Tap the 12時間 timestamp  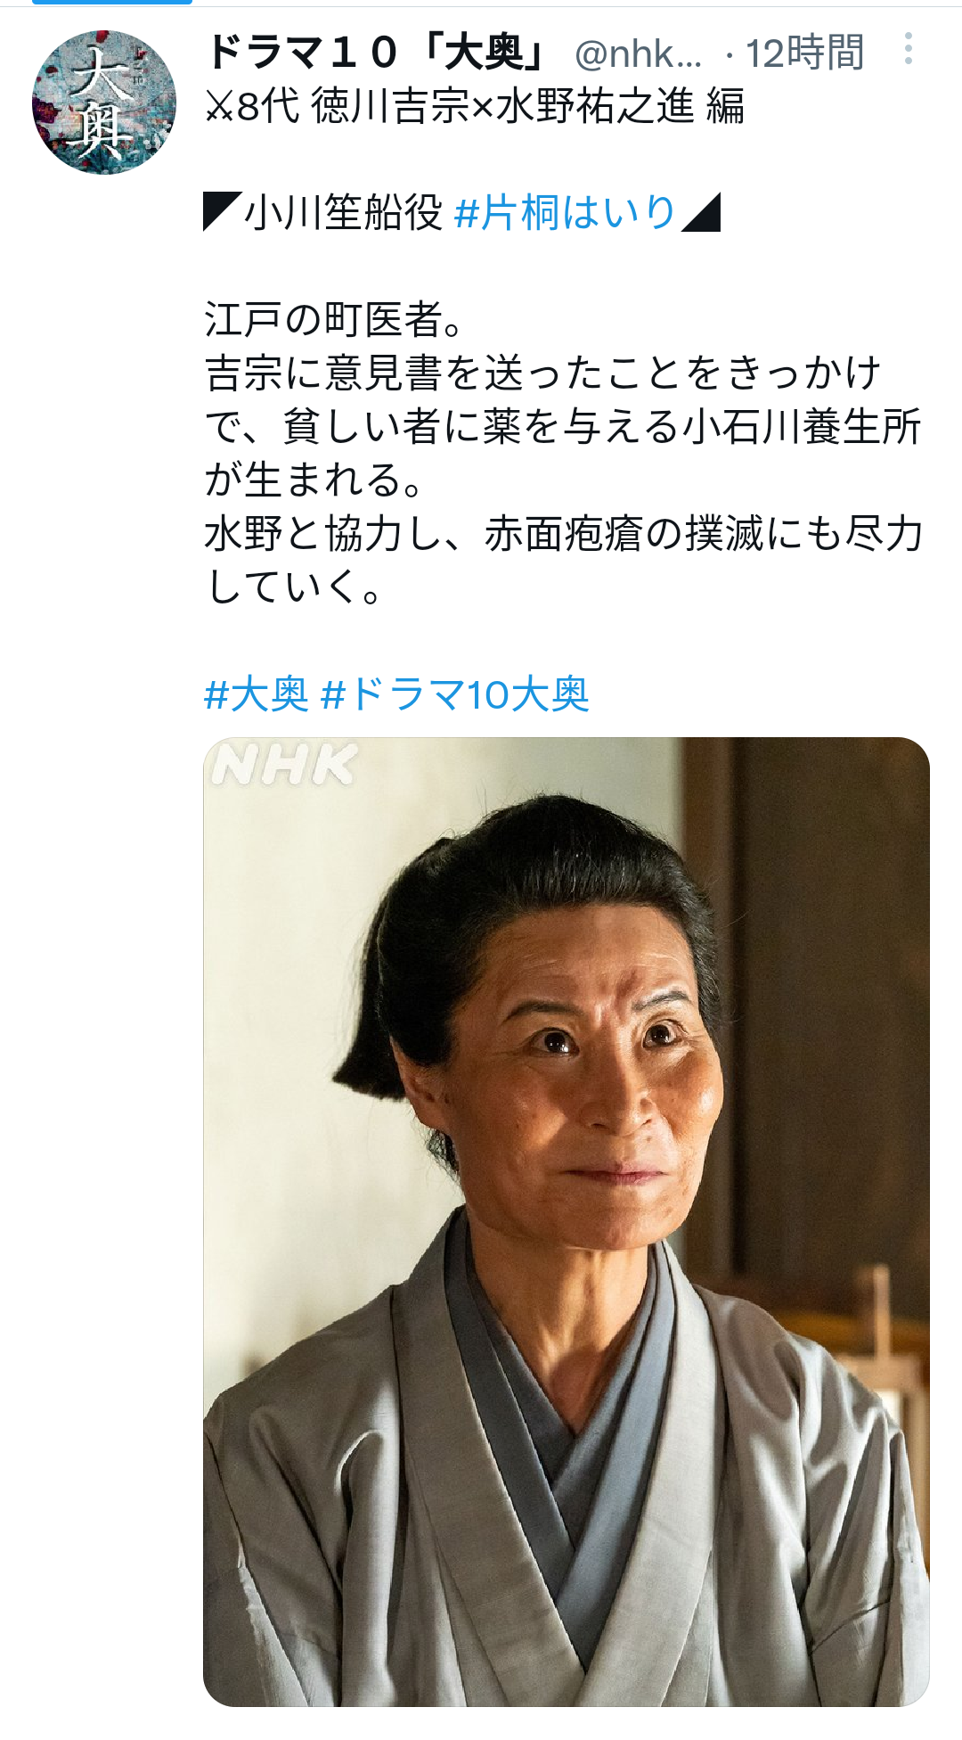pos(804,53)
